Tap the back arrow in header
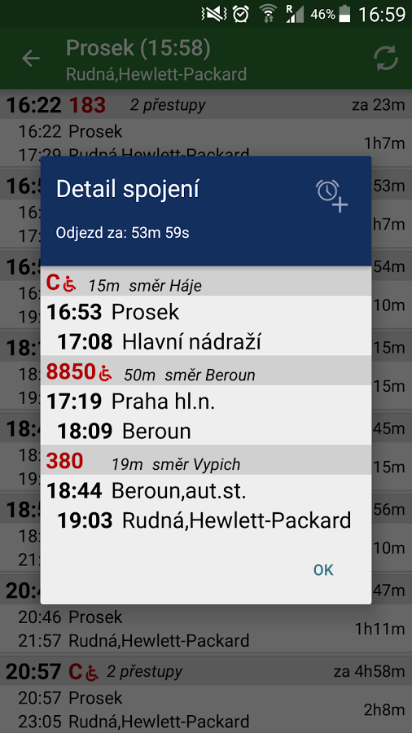The height and width of the screenshot is (733, 412). pyautogui.click(x=31, y=59)
